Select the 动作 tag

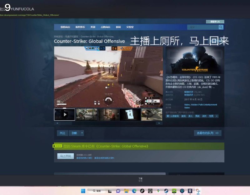point(204,116)
